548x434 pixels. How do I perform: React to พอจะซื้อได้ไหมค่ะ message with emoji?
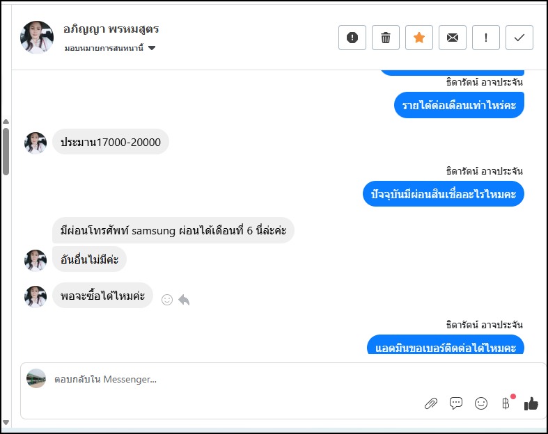tap(167, 300)
